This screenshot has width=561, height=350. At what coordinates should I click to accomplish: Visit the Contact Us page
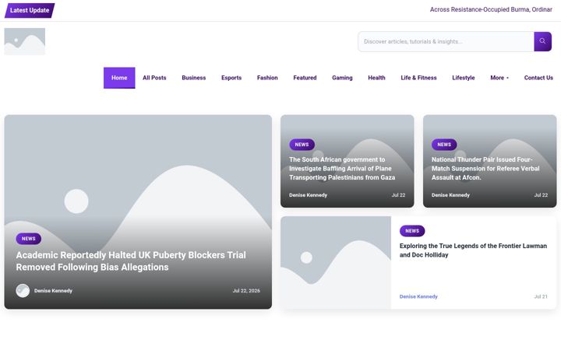[x=538, y=78]
